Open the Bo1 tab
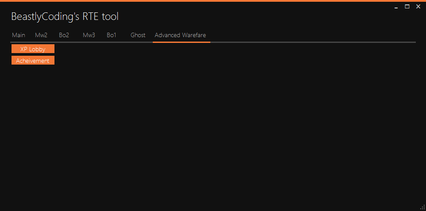 (x=112, y=35)
